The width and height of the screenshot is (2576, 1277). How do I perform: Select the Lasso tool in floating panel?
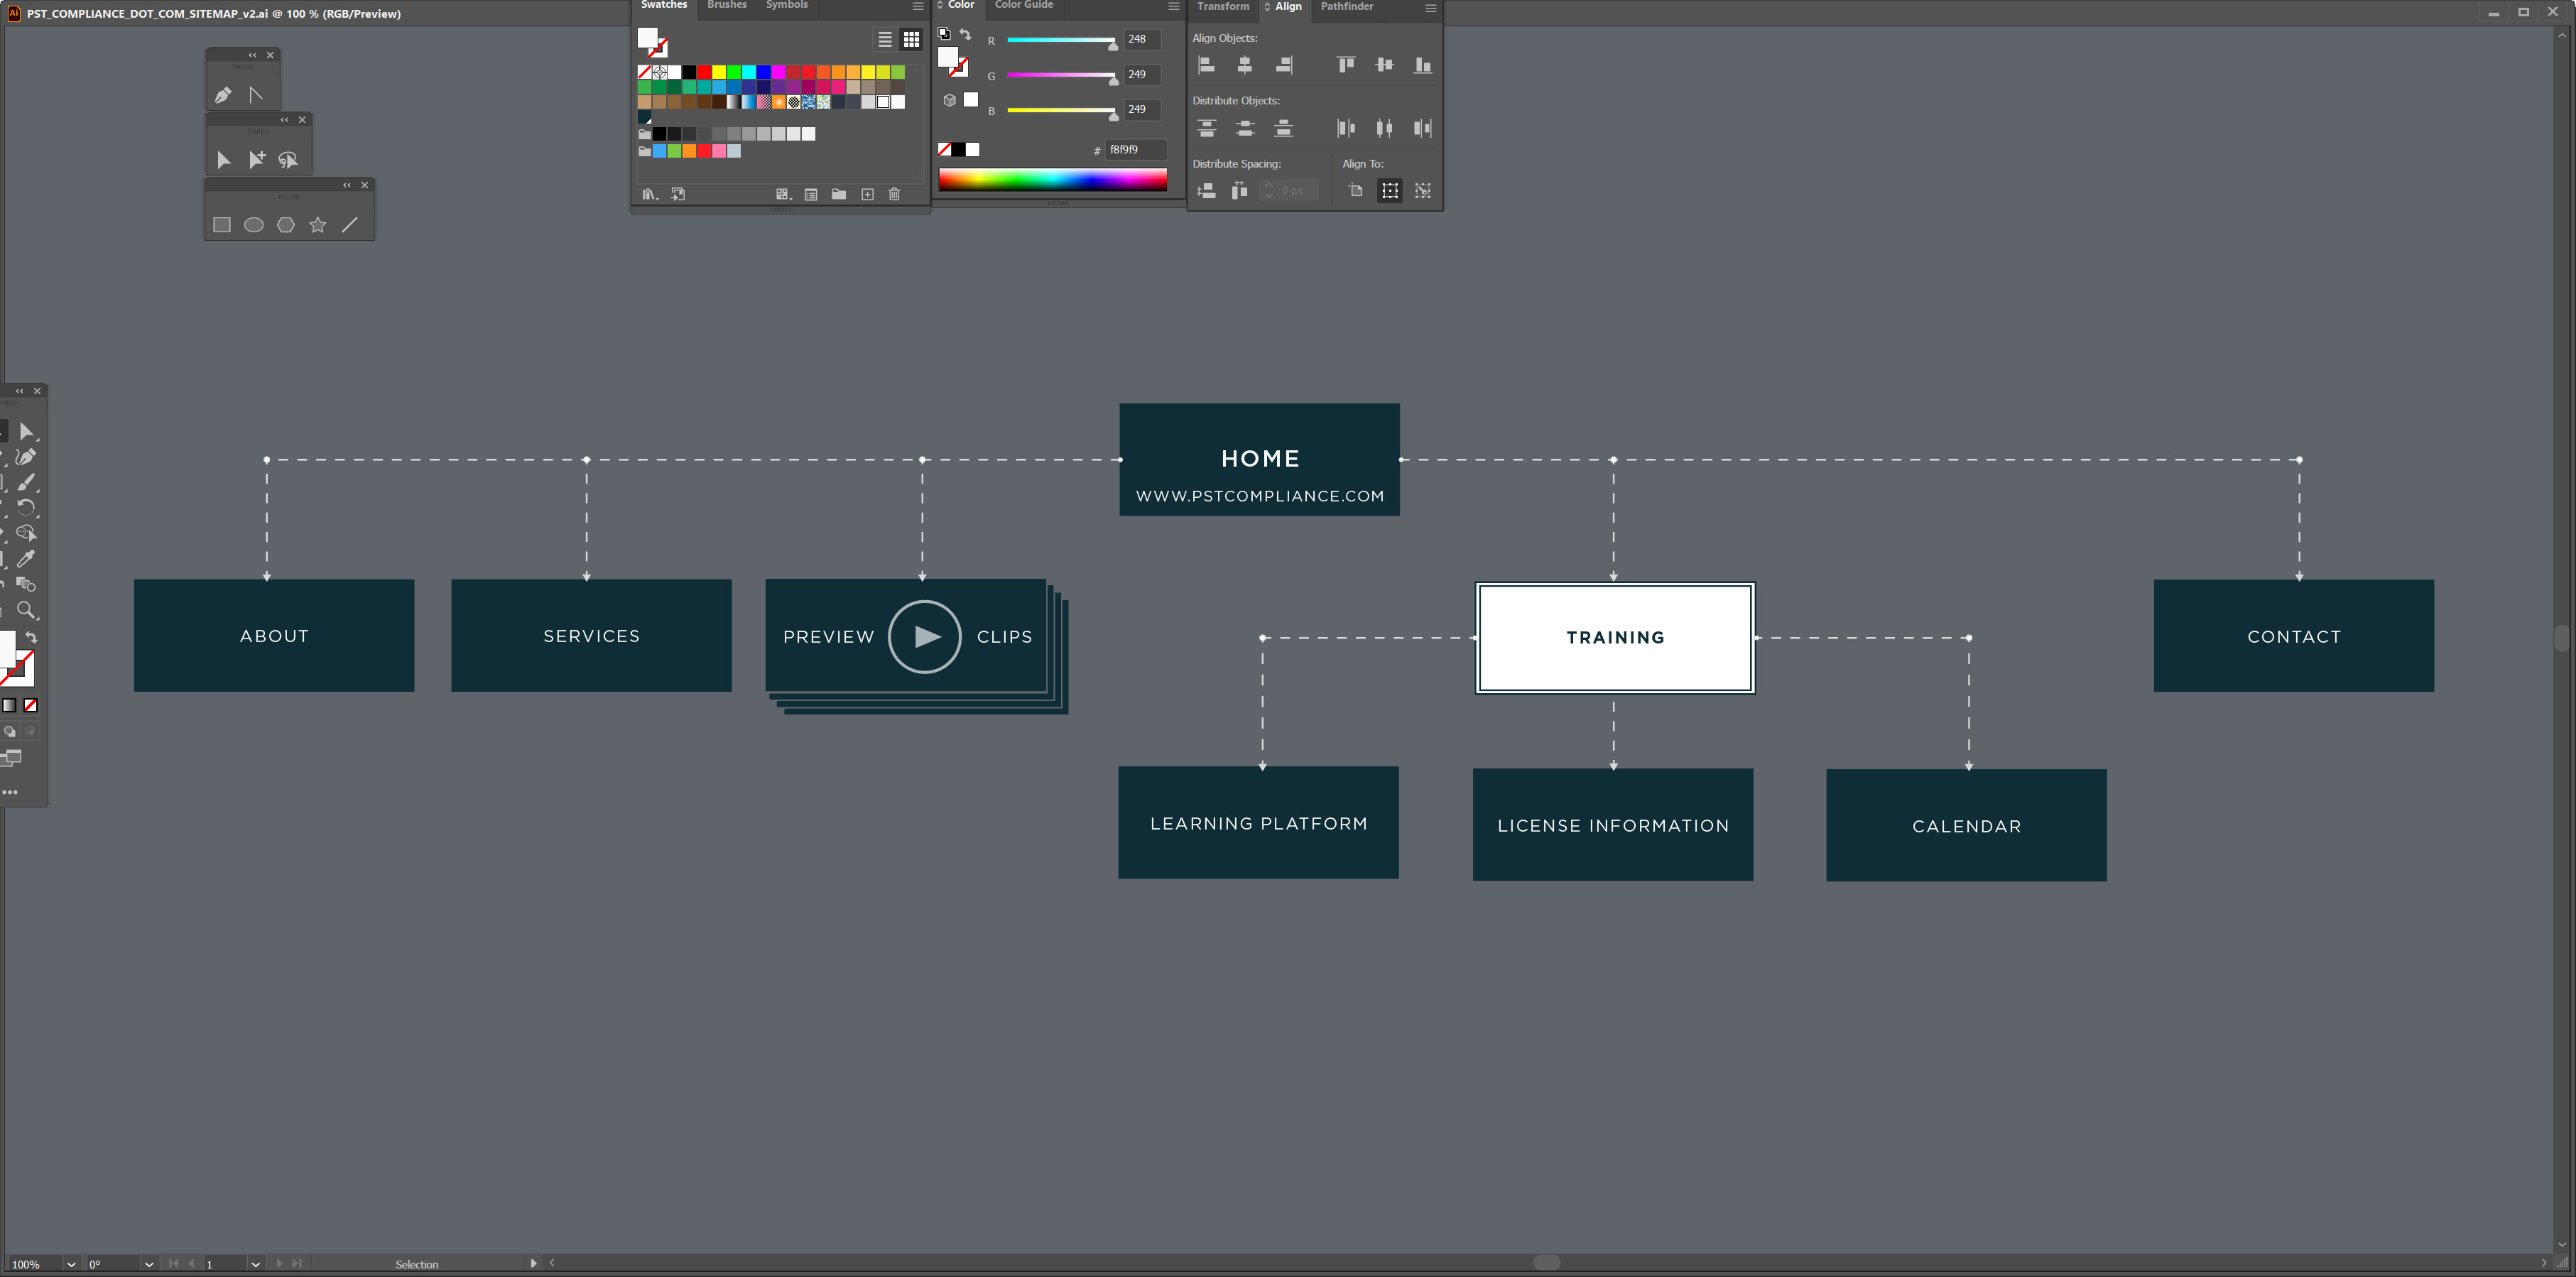tap(288, 160)
